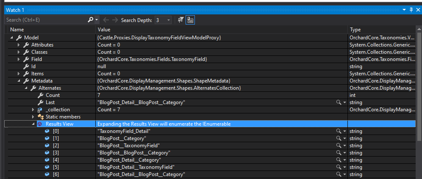Toggle the text format icon in toolbar
Viewport: 422px width, 179px height.
(x=190, y=20)
